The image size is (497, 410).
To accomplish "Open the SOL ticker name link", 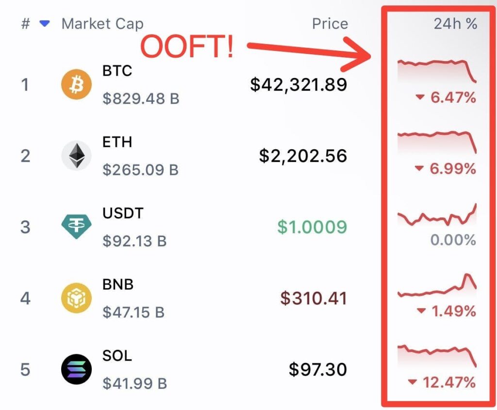I will coord(117,355).
